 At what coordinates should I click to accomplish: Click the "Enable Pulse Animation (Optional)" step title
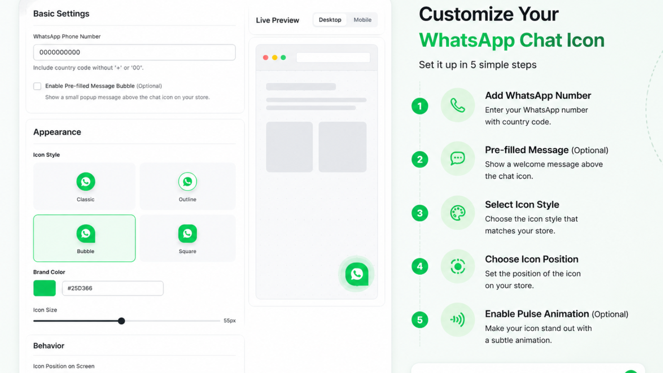coord(557,314)
